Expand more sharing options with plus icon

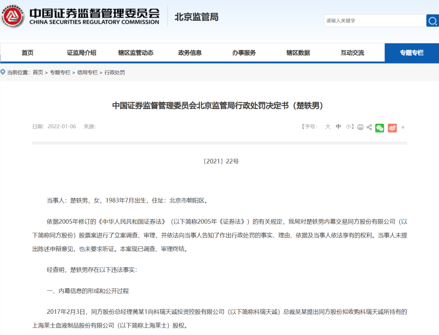tap(403, 127)
